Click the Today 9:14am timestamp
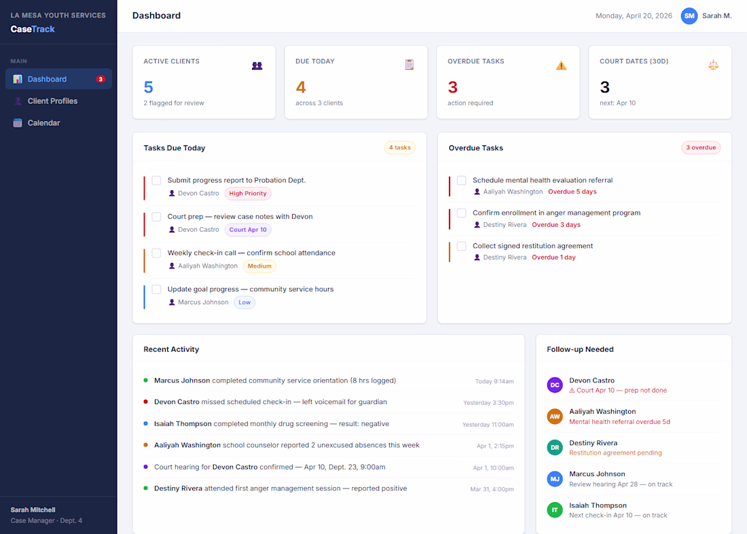The image size is (747, 534). click(x=494, y=381)
